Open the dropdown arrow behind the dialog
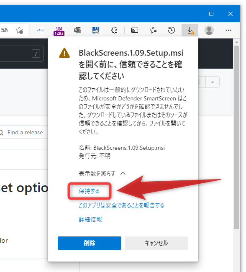The image size is (246, 272). coord(213,82)
